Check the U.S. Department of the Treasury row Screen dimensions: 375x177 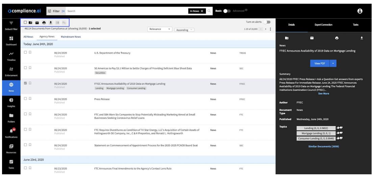pos(25,52)
